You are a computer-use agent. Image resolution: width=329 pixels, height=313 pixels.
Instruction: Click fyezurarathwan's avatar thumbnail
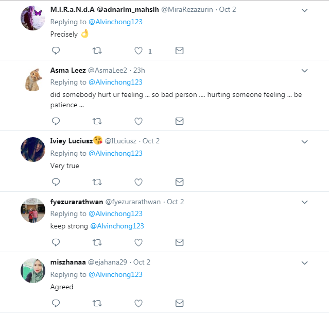[33, 210]
